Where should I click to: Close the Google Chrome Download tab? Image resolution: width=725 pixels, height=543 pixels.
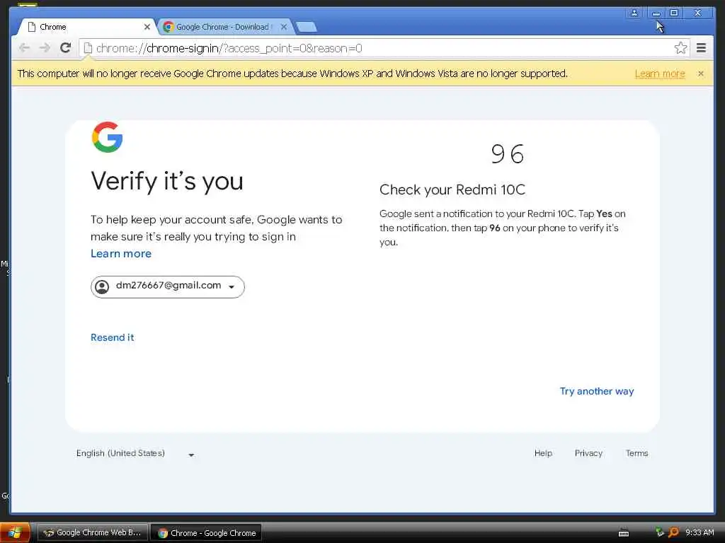284,27
